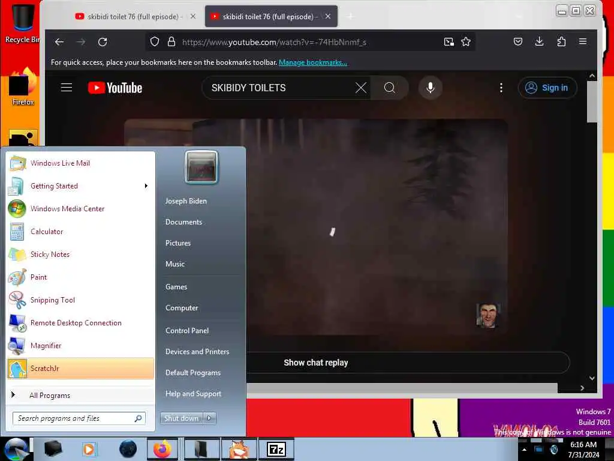Open shut down options arrow

(x=209, y=418)
